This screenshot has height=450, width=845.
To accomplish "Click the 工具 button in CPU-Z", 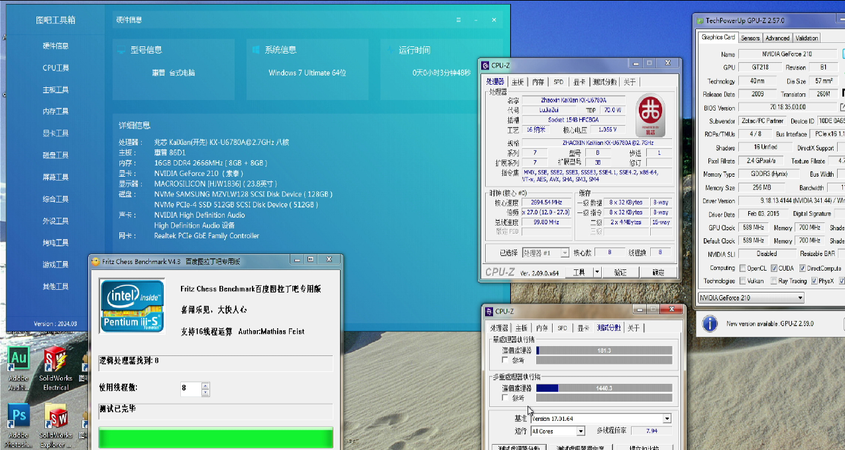I will [x=579, y=272].
